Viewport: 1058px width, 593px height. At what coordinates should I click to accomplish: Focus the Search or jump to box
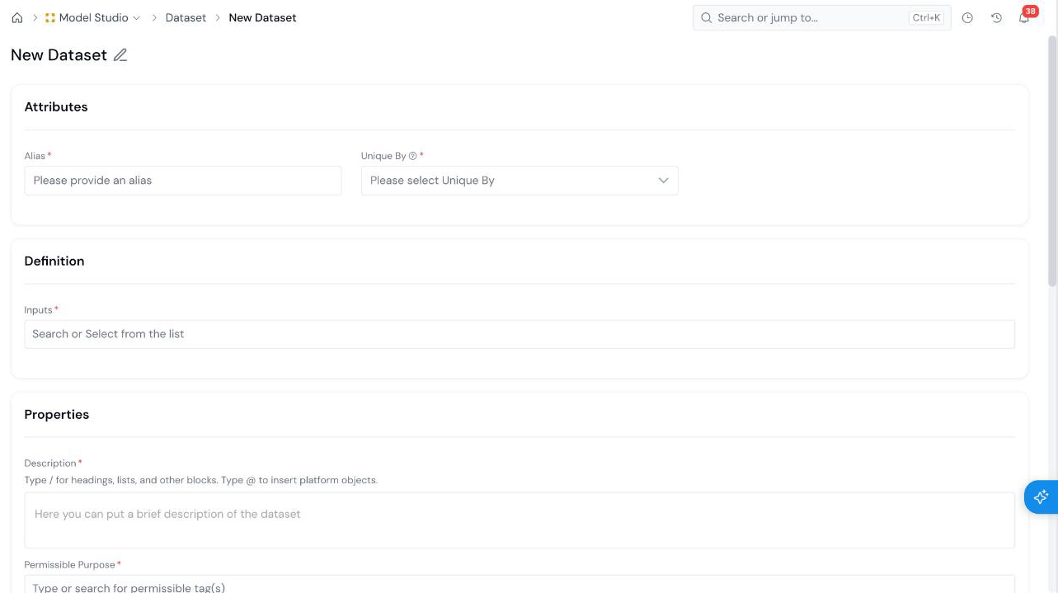(821, 17)
